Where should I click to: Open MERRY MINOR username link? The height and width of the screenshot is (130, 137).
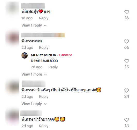pos(43,55)
